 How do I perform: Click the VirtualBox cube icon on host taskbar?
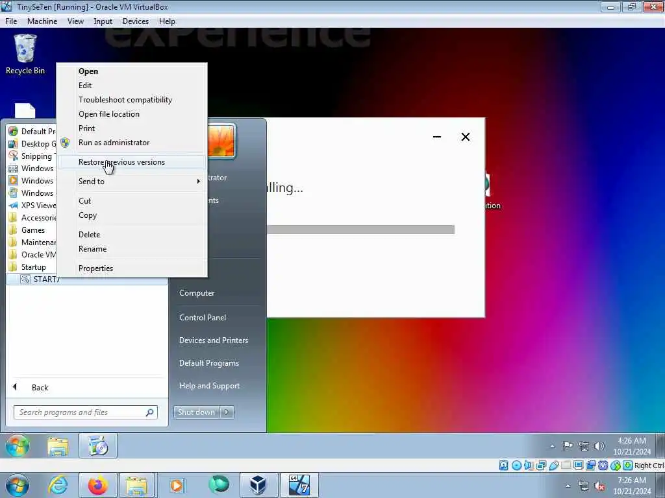click(x=258, y=485)
